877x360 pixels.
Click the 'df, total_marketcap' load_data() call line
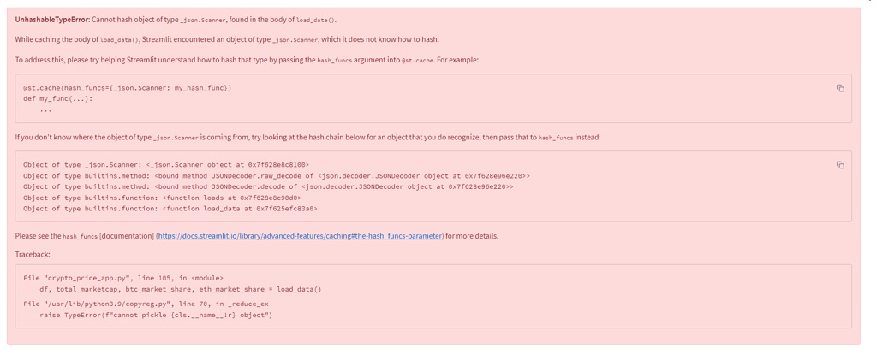click(x=180, y=289)
